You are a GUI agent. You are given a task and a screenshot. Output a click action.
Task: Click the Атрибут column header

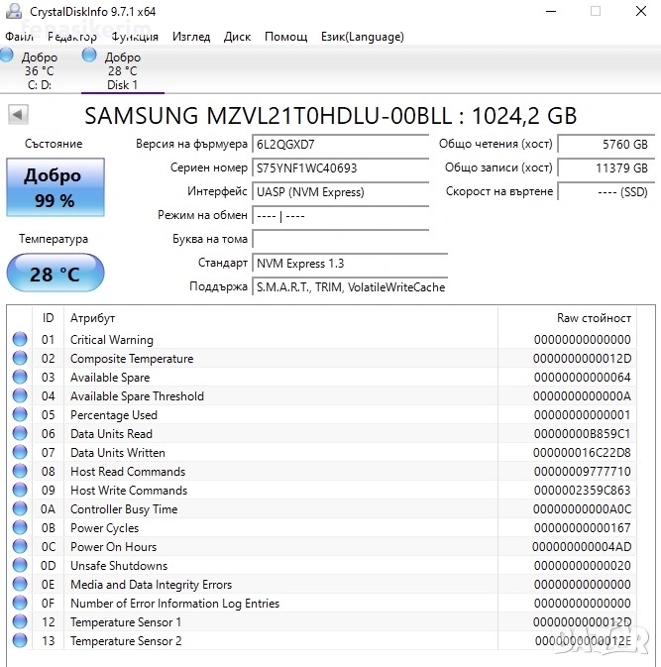click(93, 318)
